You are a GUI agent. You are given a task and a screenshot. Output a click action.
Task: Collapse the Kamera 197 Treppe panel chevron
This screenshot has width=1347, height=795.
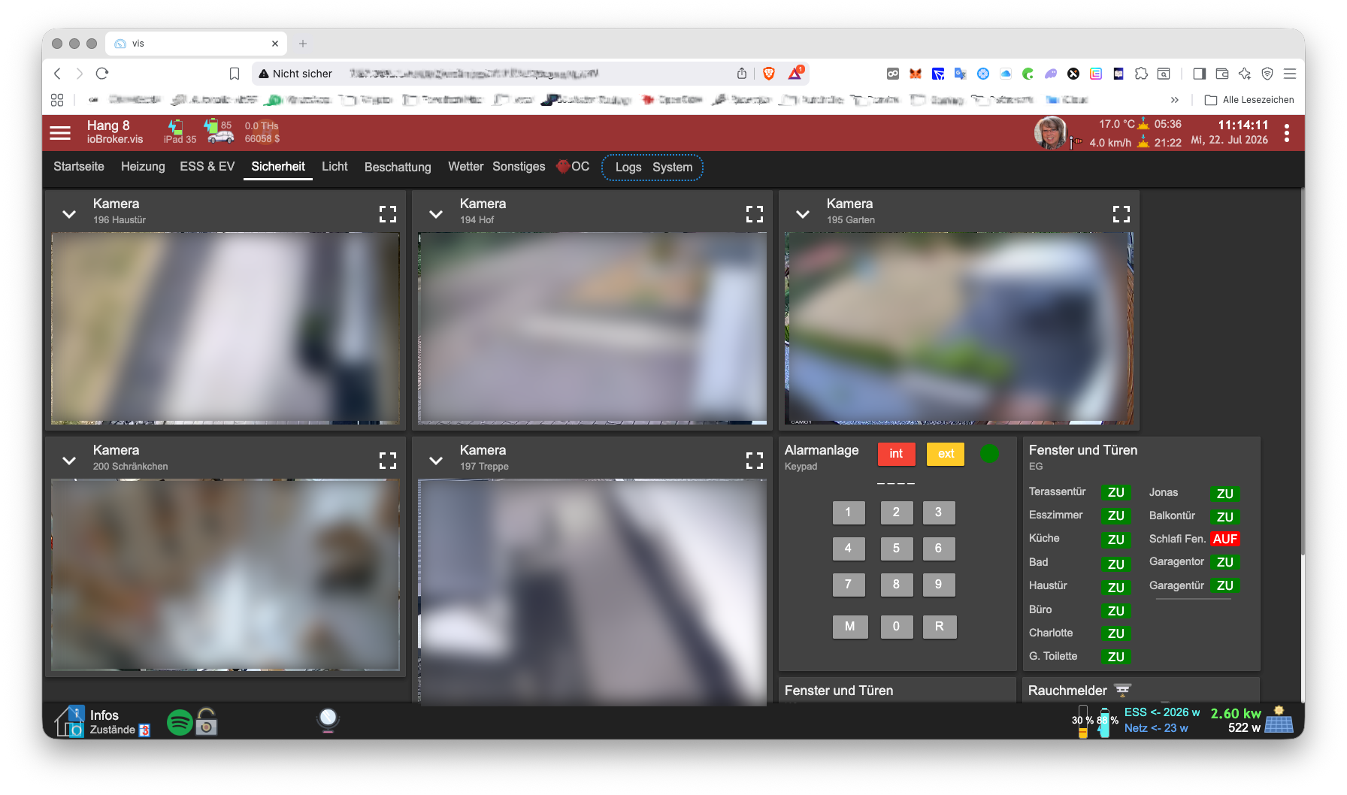(x=436, y=461)
